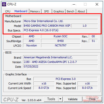This screenshot has height=104, width=104.
Task: Click the version text Ver. 2.03.0.x64
Action: pos(31,100)
